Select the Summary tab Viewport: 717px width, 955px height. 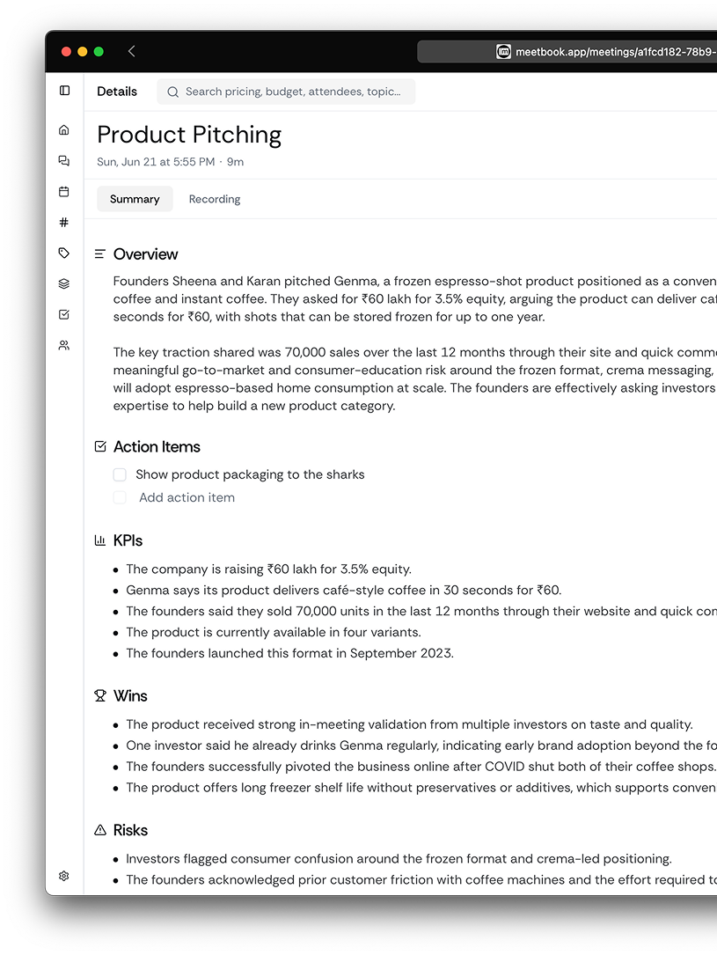(x=135, y=199)
